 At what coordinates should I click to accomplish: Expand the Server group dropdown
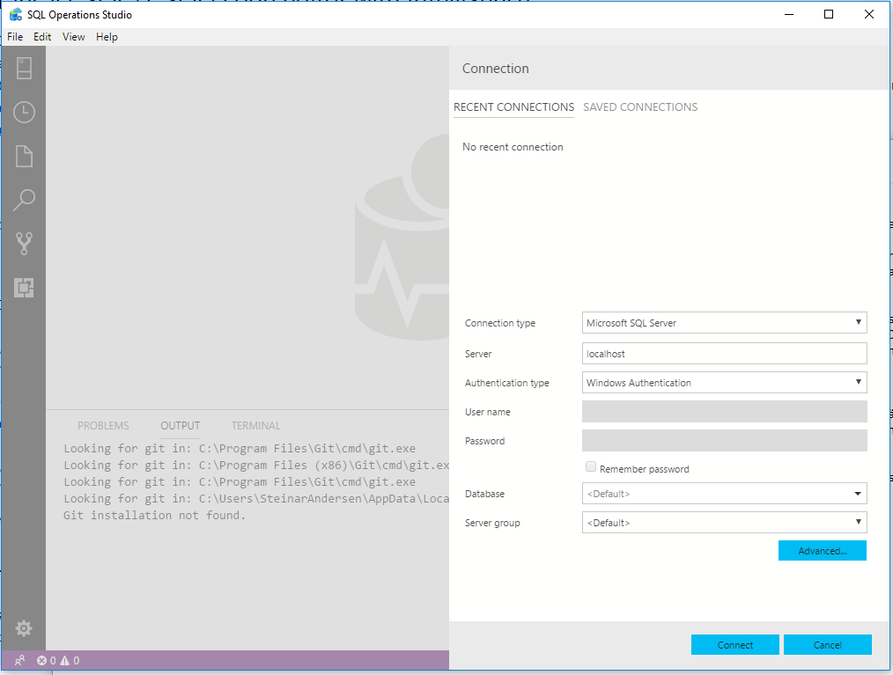pyautogui.click(x=725, y=523)
